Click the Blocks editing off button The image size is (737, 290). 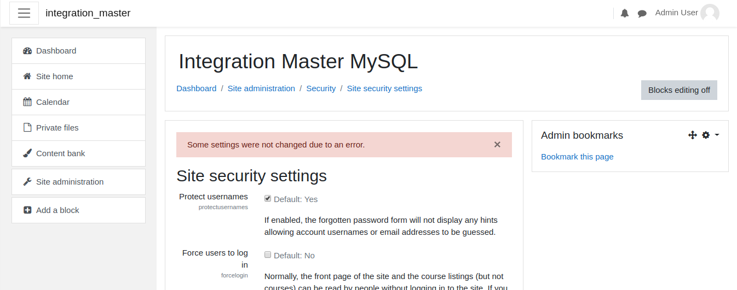pyautogui.click(x=679, y=90)
